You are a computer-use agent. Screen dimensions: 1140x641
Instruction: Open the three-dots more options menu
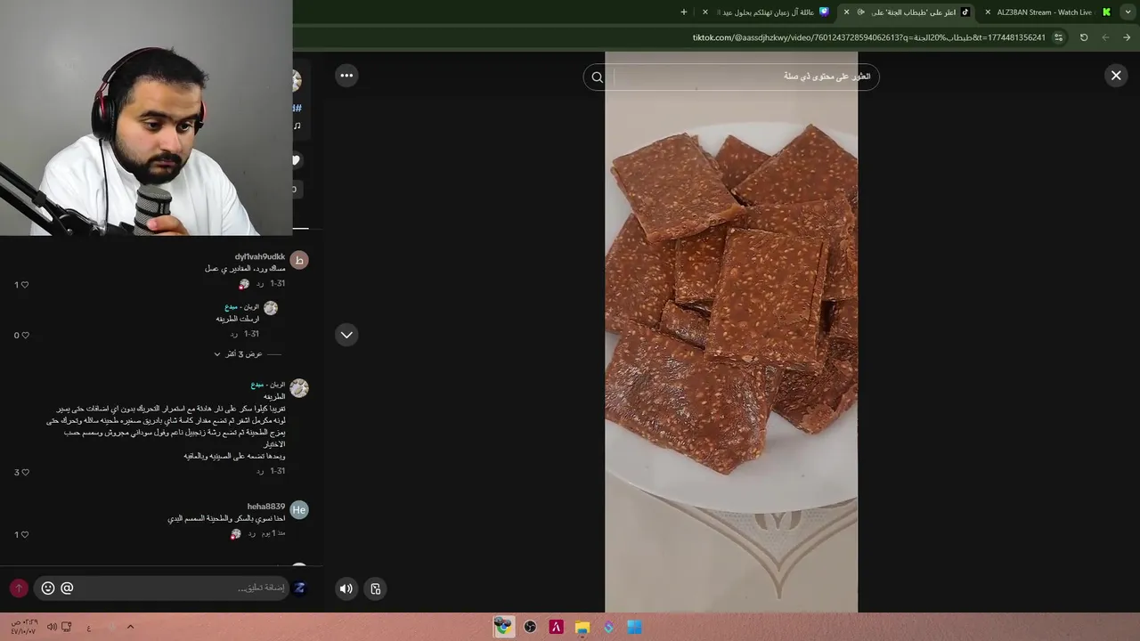point(346,76)
